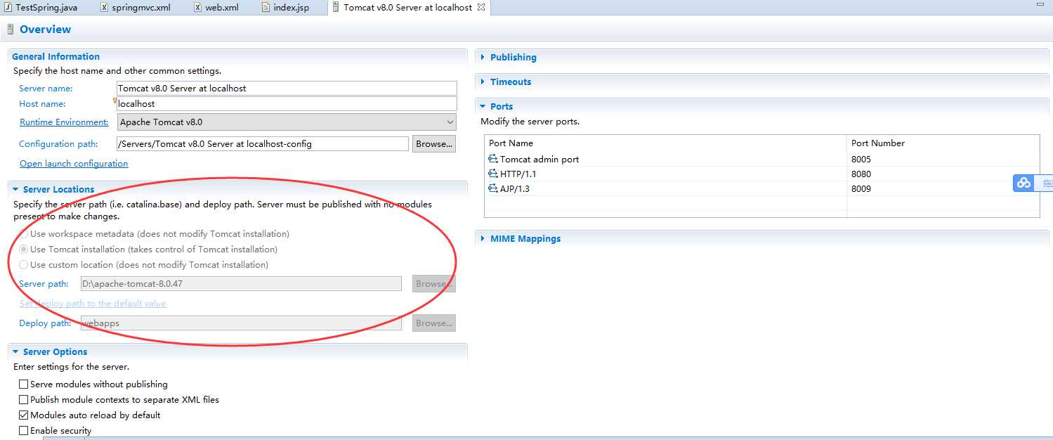Check Publish module contexts to separate XML files
Viewport: 1053px width, 440px height.
point(24,400)
